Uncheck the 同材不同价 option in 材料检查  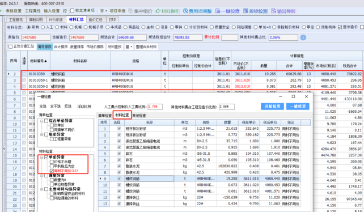point(52,171)
